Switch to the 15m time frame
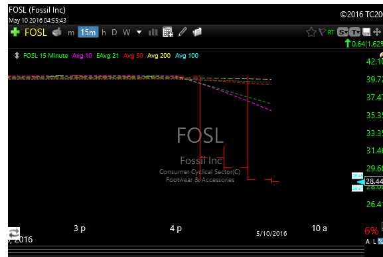The height and width of the screenshot is (257, 383). tap(88, 32)
